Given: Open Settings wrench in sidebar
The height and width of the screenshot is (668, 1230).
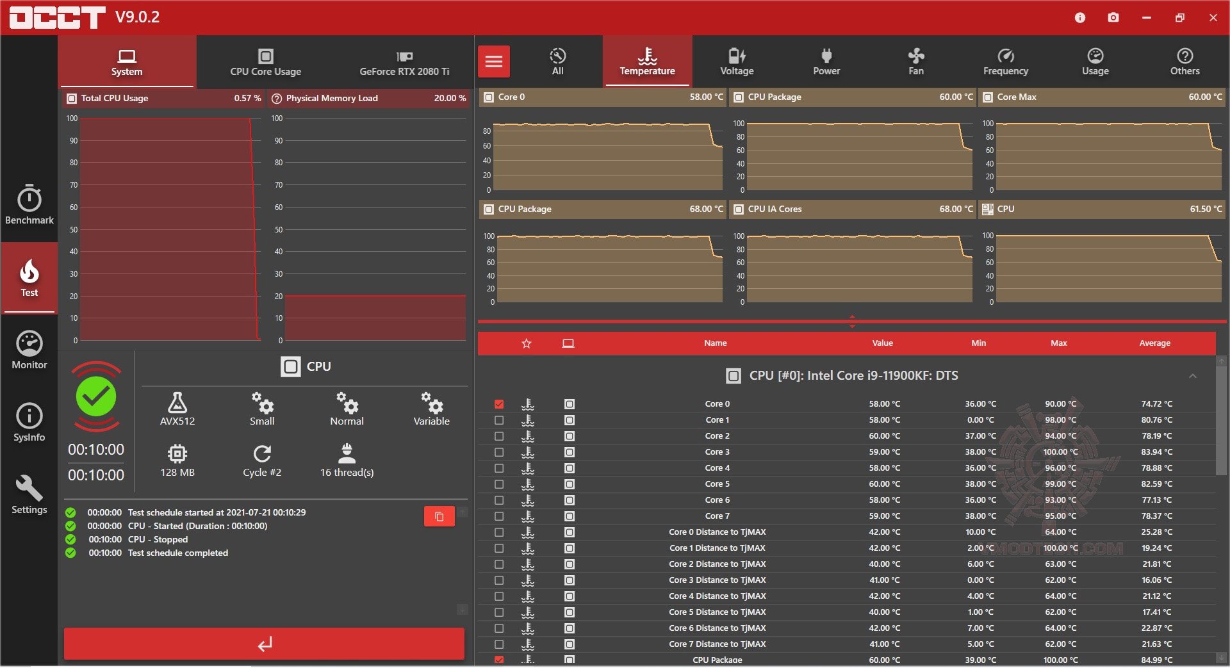Looking at the screenshot, I should pos(29,495).
